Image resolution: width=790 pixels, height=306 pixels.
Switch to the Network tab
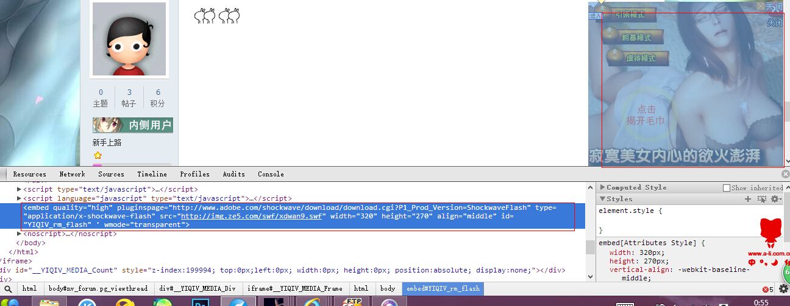pos(72,174)
